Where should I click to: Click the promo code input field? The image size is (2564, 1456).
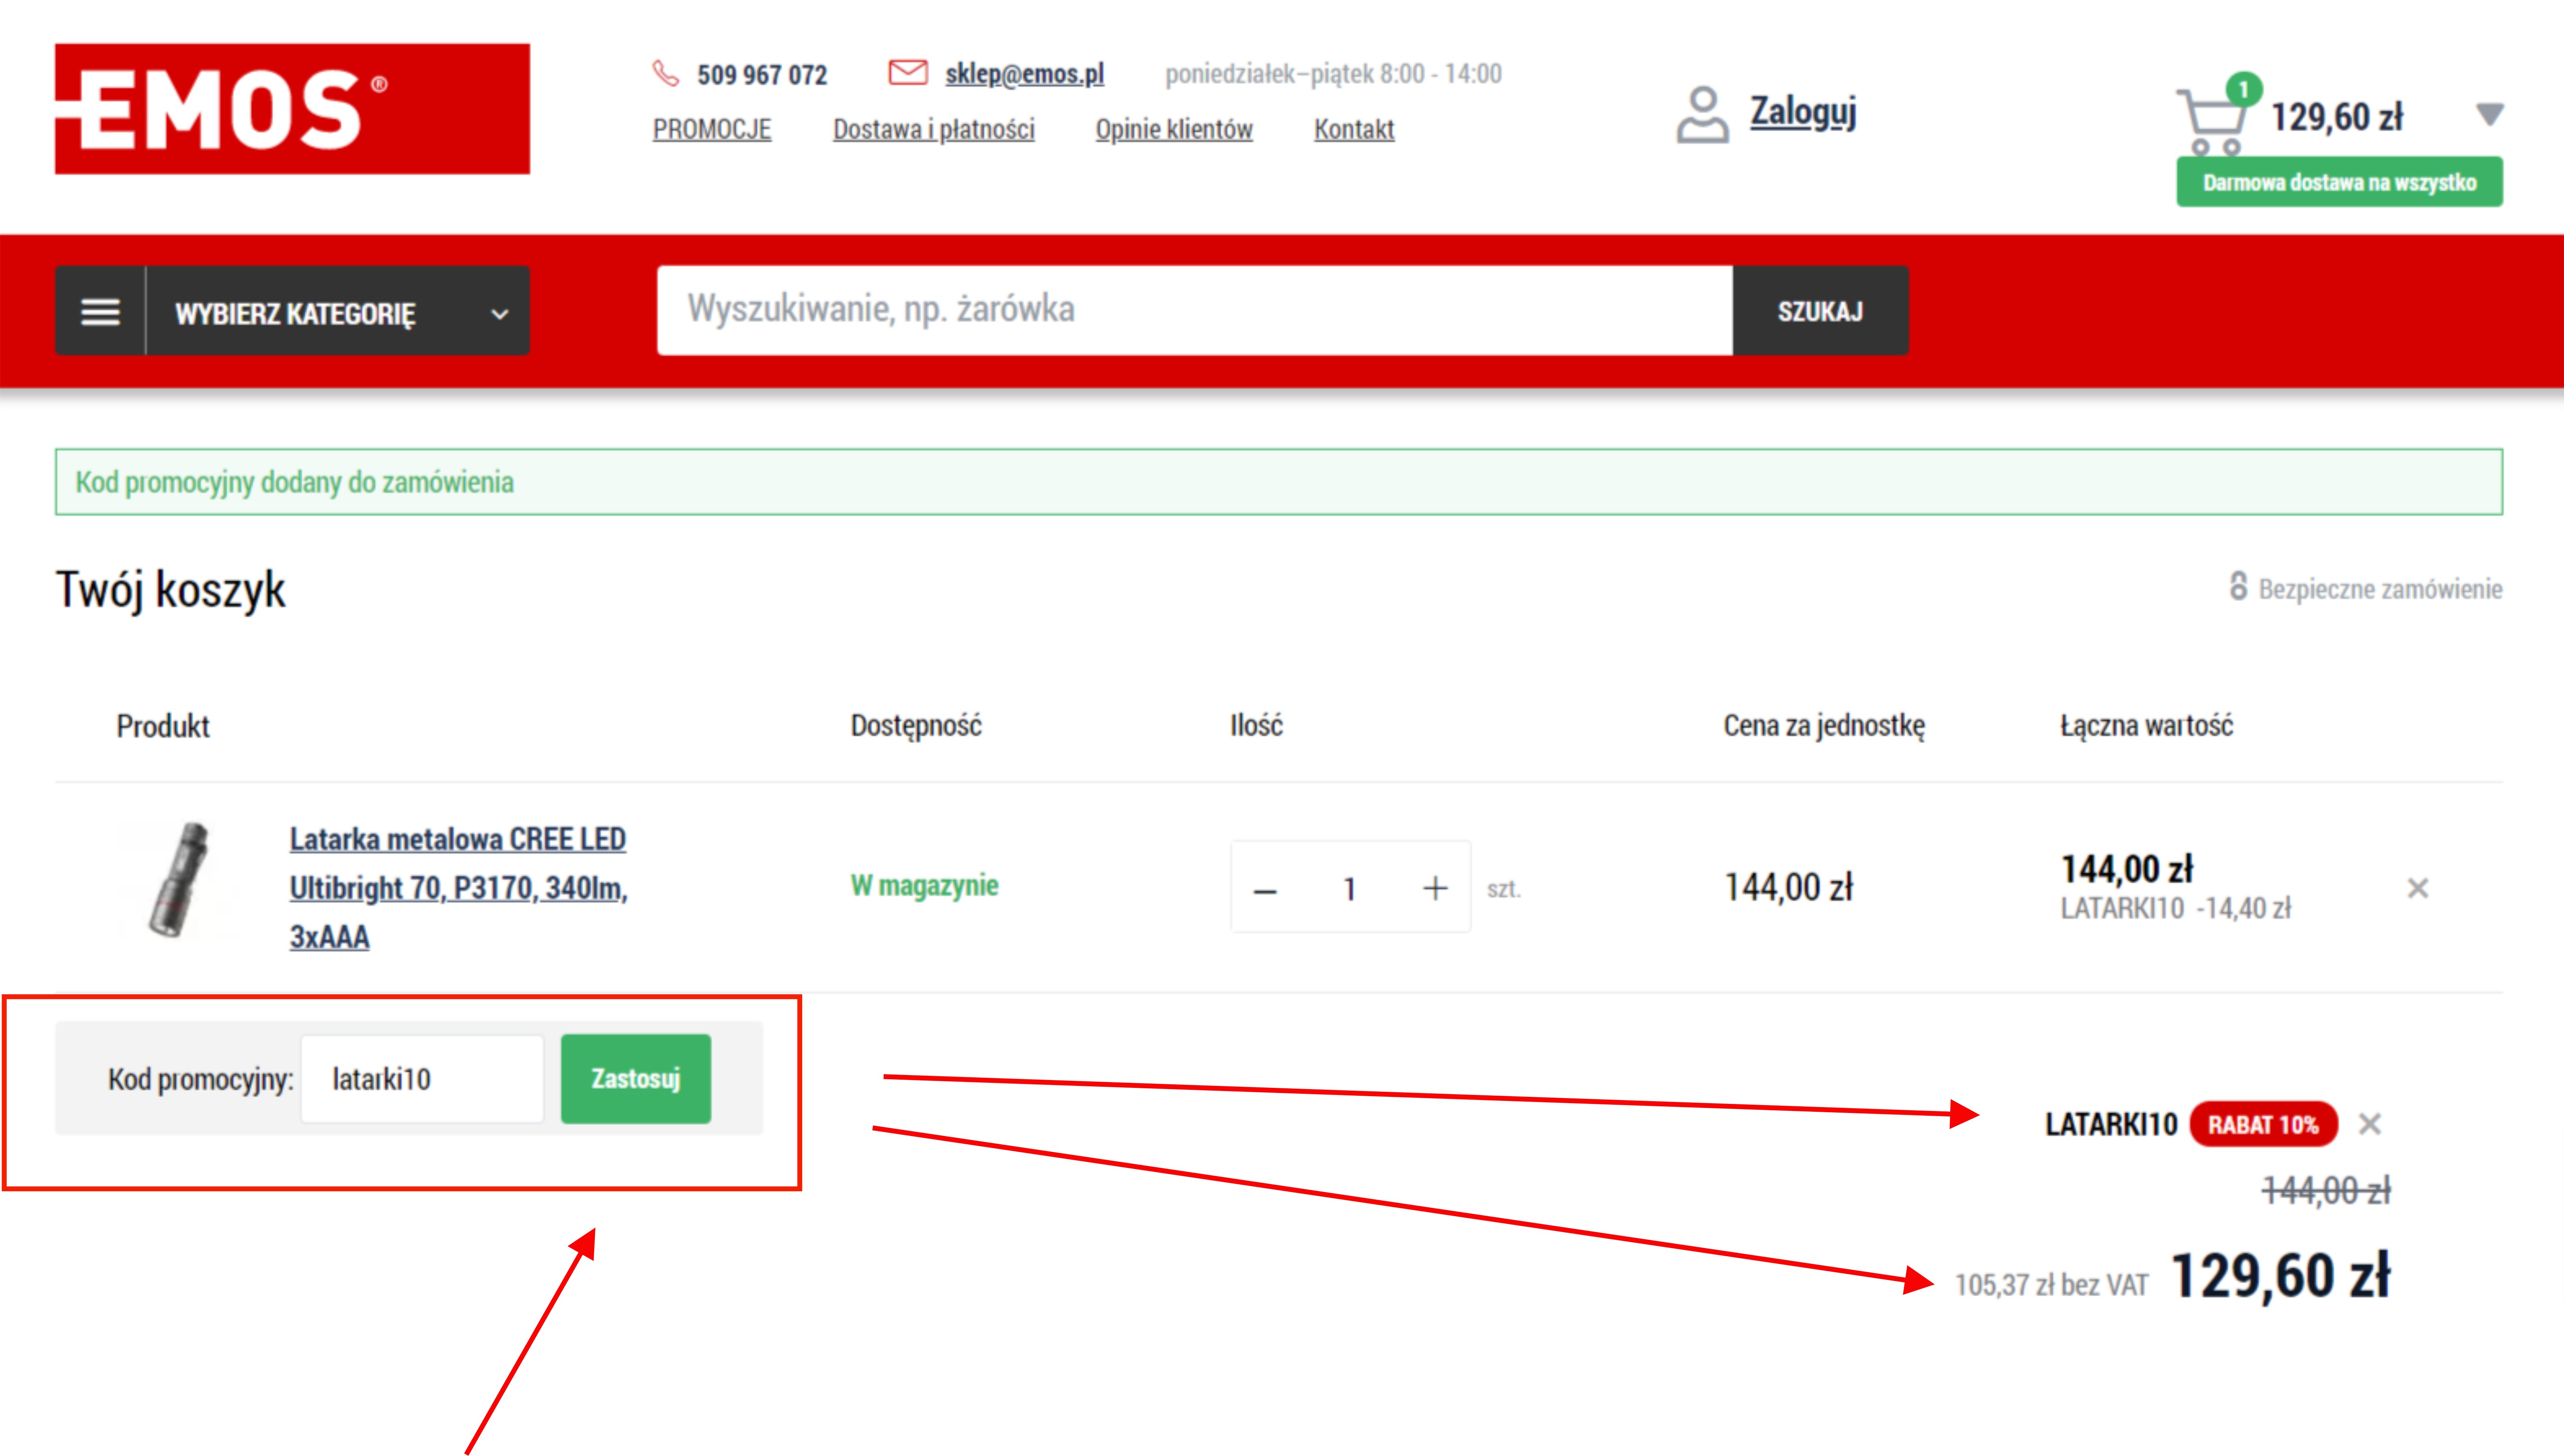pos(422,1078)
